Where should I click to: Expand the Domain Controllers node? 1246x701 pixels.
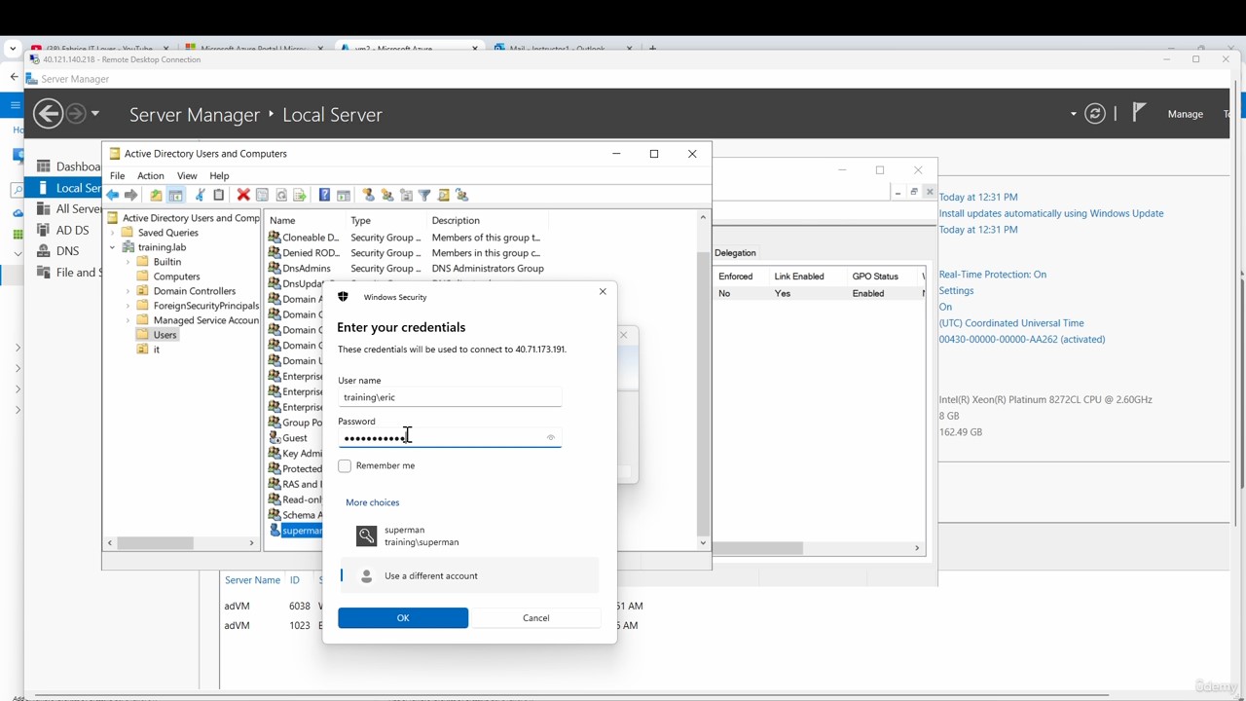click(x=128, y=291)
